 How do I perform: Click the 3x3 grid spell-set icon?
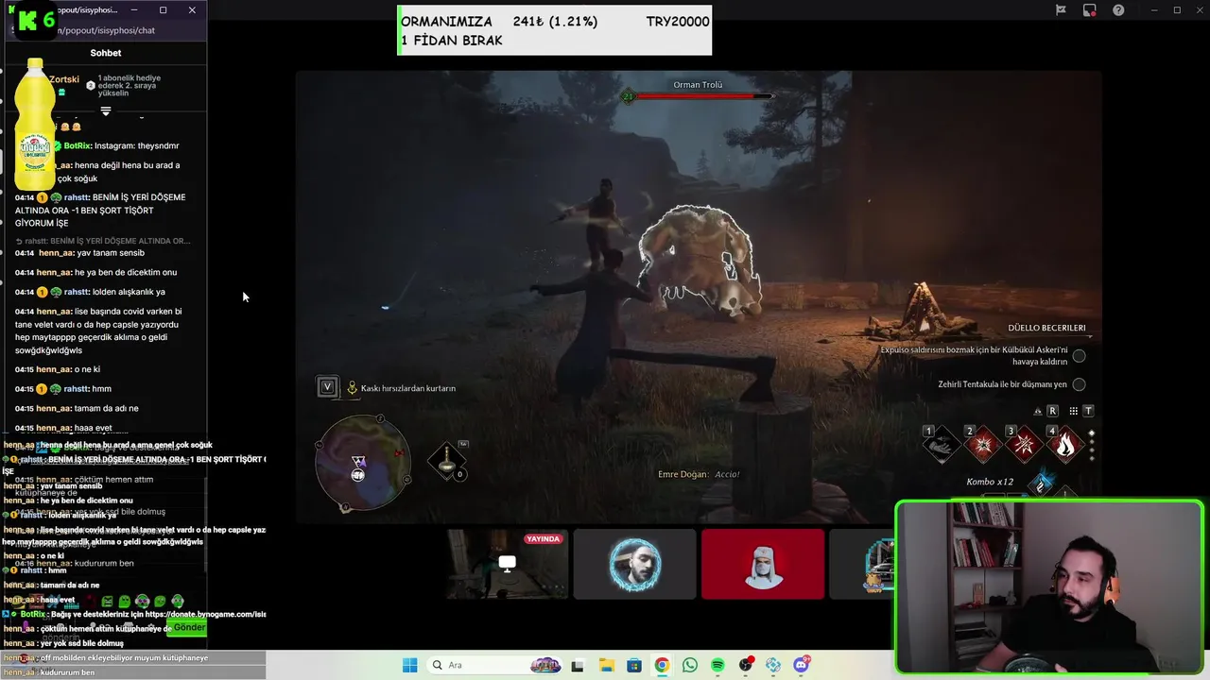[x=1073, y=411]
